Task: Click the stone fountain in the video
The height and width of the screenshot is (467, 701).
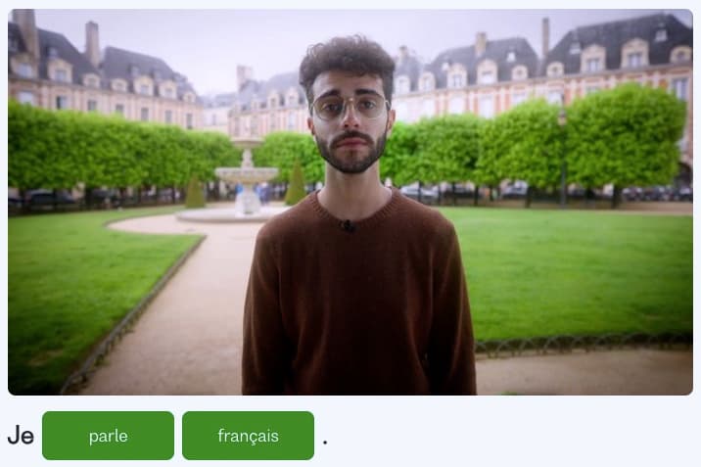Action: pos(247,179)
